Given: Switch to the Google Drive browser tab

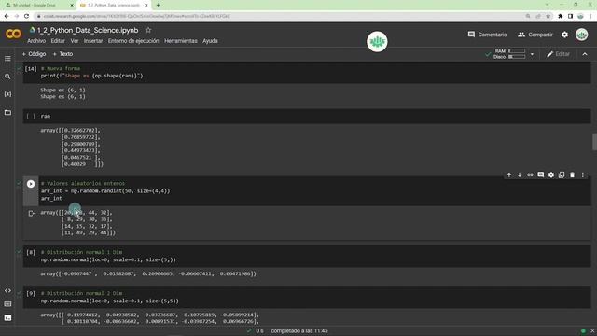Looking at the screenshot, I should pos(38,6).
